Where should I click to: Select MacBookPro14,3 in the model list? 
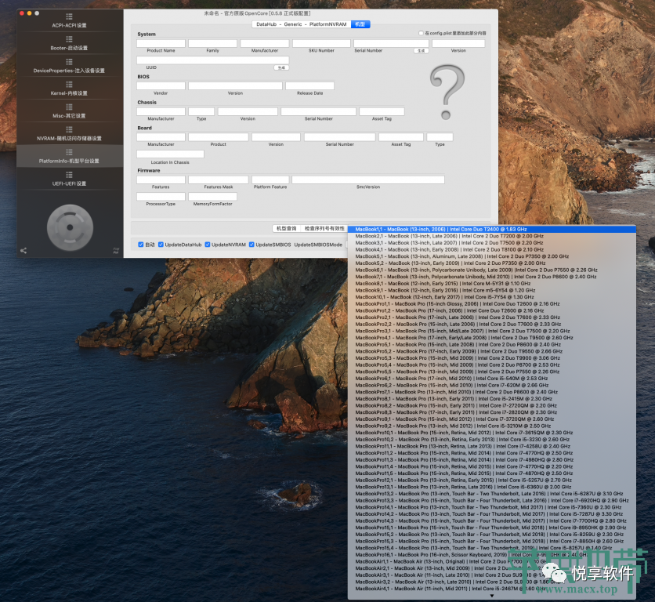[492, 520]
